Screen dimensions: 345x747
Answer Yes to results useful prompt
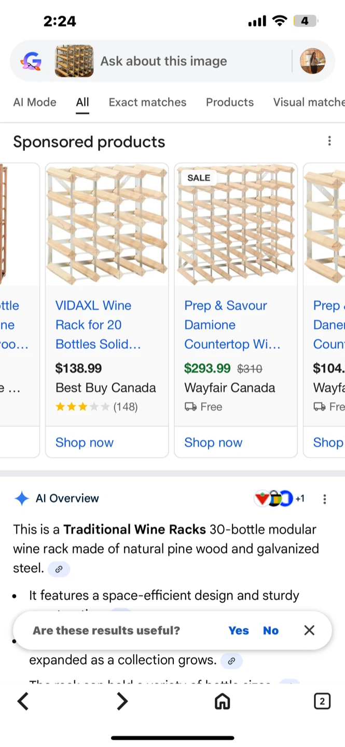[x=239, y=630]
